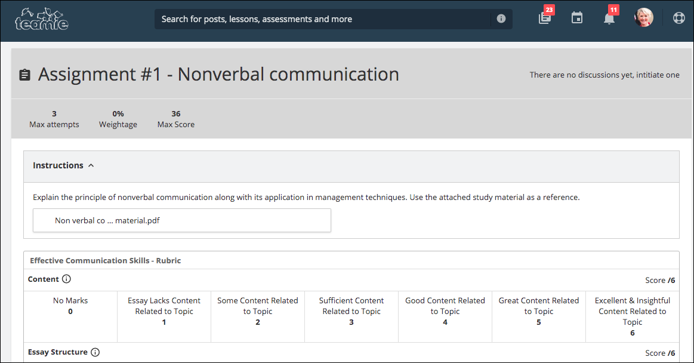
Task: Select Good Content Related to Topic level
Action: tap(445, 316)
